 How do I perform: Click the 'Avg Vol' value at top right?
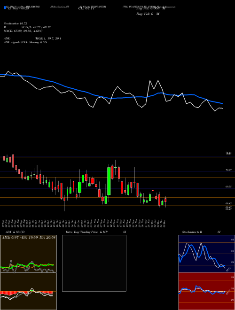pyautogui.click(x=150, y=8)
